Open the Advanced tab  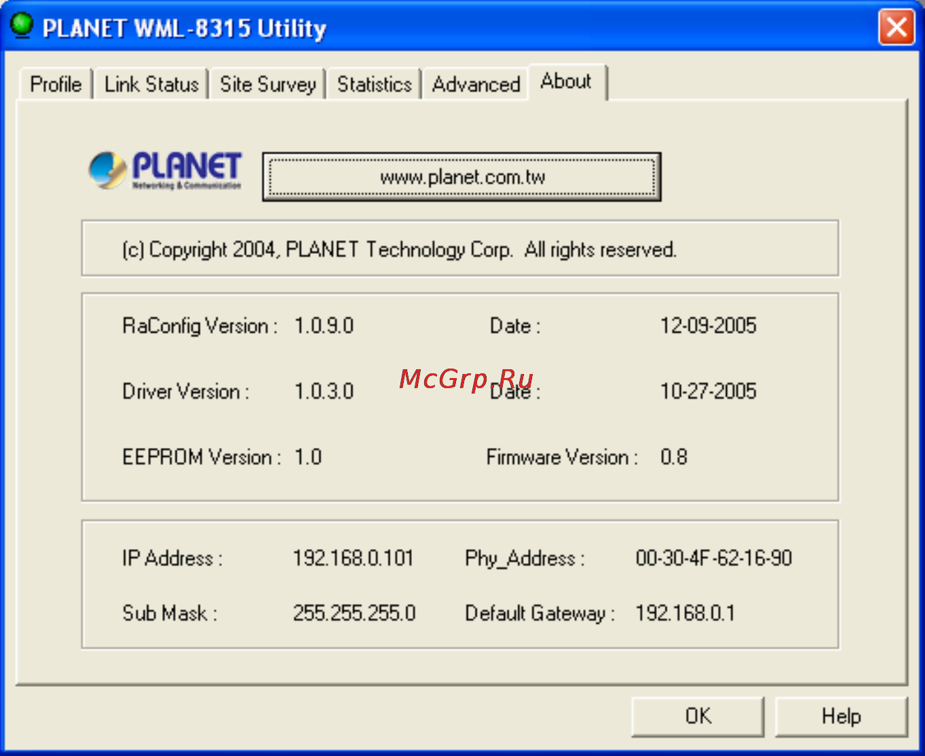(x=476, y=84)
